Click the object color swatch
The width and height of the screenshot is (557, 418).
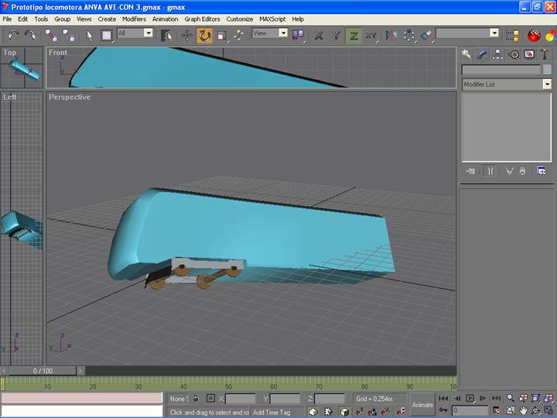click(x=547, y=70)
